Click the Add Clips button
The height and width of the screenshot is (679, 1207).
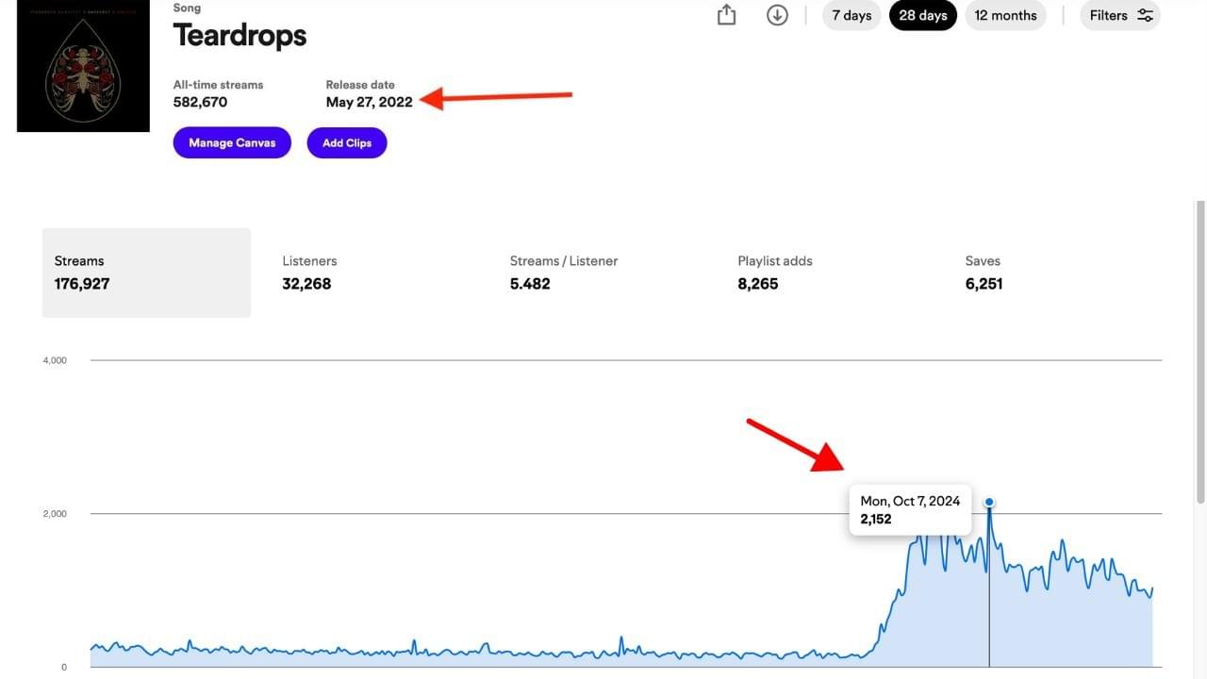(x=347, y=143)
